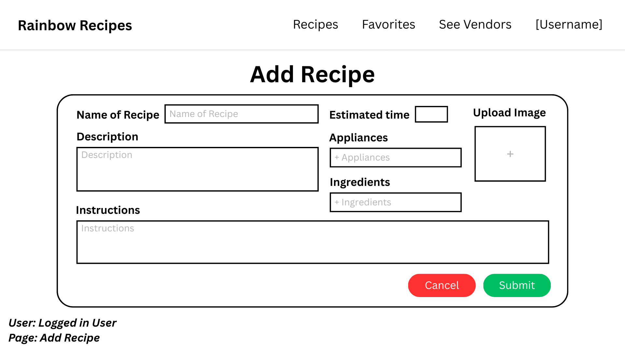Viewport: 625px width, 351px height.
Task: Click inside the Instructions text area
Action: pos(312,242)
